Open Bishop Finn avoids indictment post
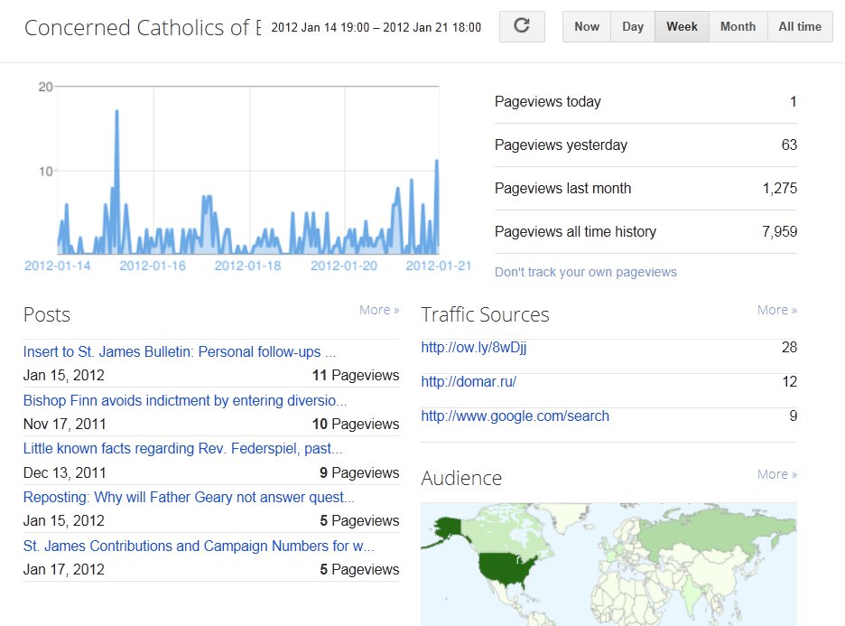845x626 pixels. click(185, 400)
